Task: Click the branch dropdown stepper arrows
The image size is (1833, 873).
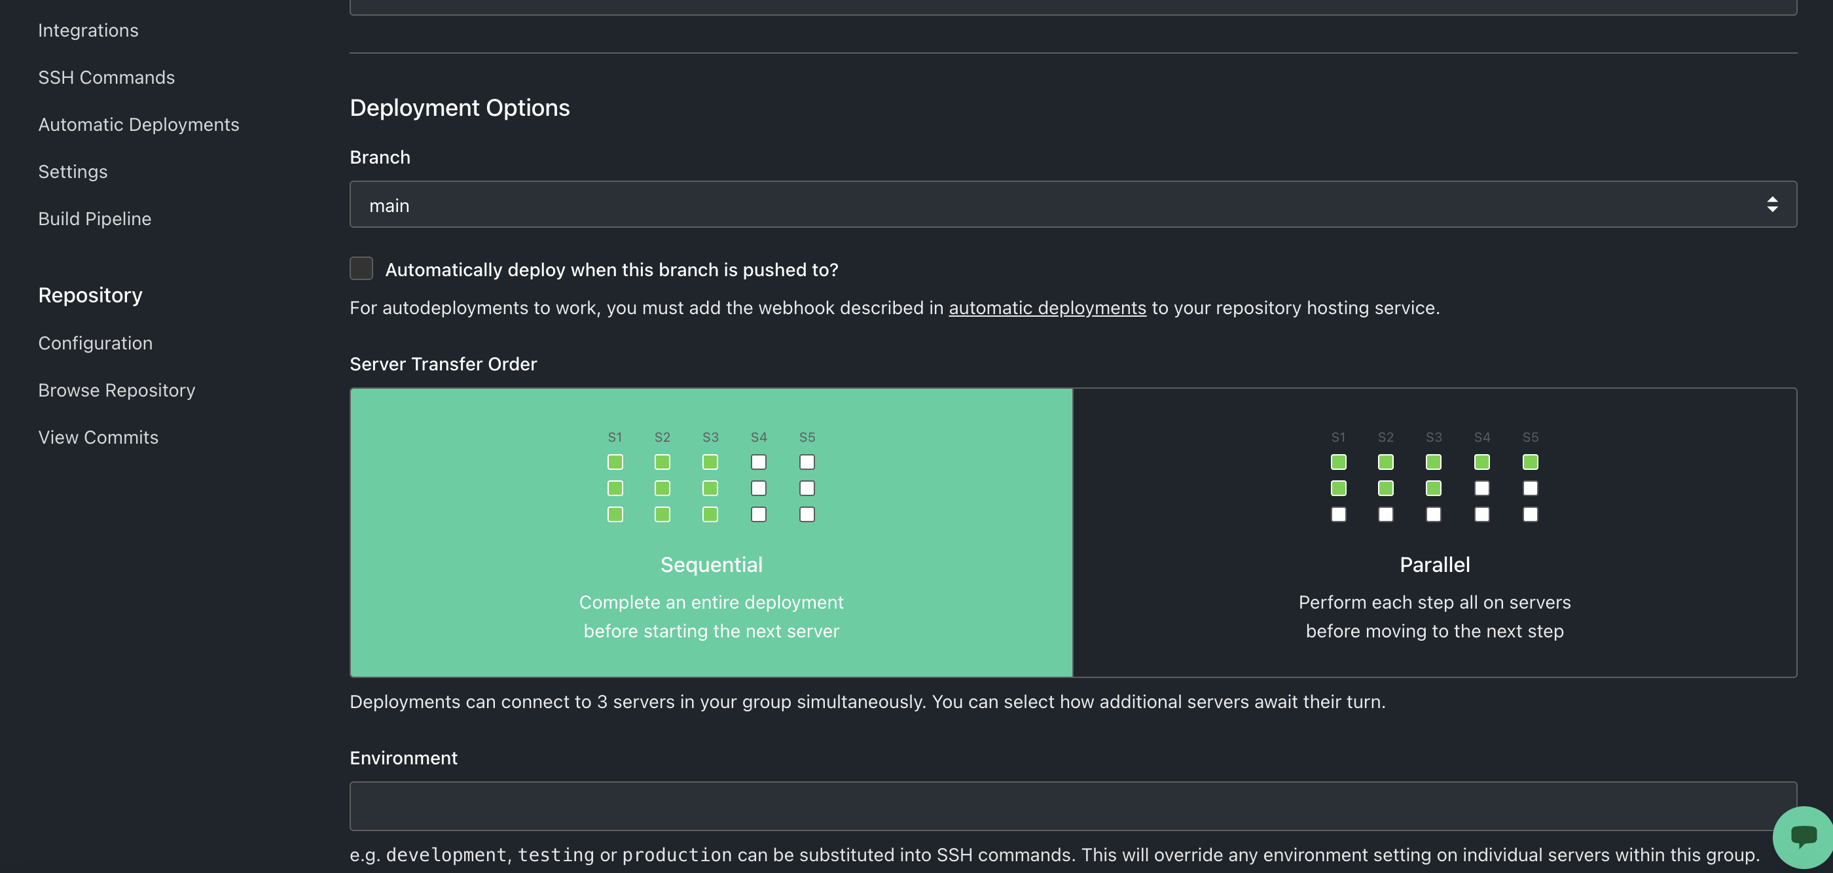Action: click(x=1772, y=204)
